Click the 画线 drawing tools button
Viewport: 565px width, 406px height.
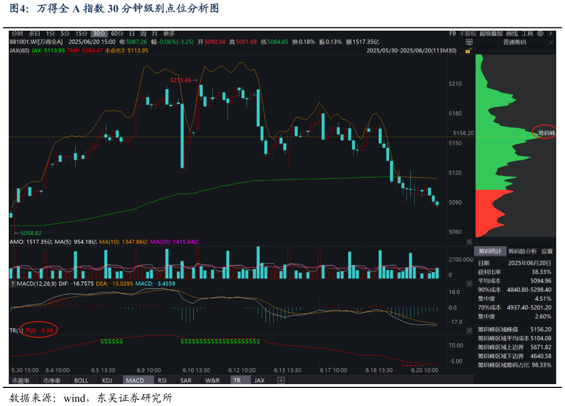click(512, 33)
